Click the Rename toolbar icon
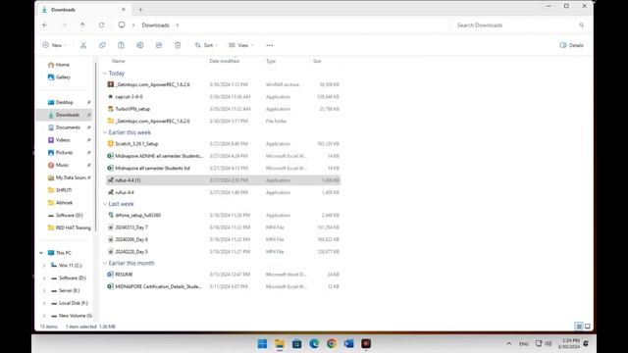This screenshot has height=353, width=628. click(139, 45)
